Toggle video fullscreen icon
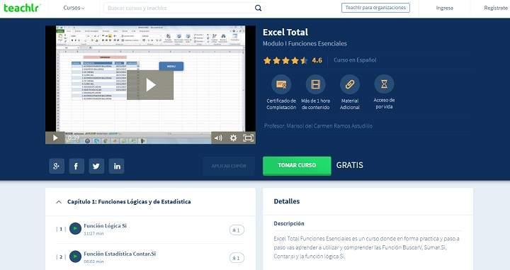Viewport: 510px width, 270px height. (249, 138)
